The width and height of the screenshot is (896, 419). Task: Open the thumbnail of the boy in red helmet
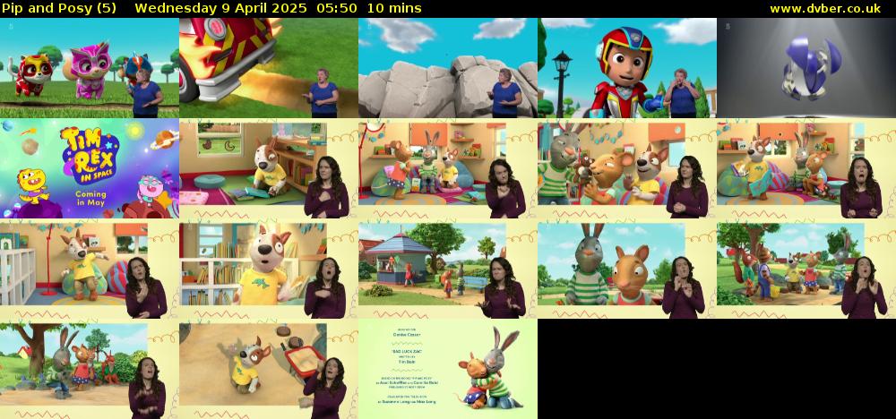point(627,68)
